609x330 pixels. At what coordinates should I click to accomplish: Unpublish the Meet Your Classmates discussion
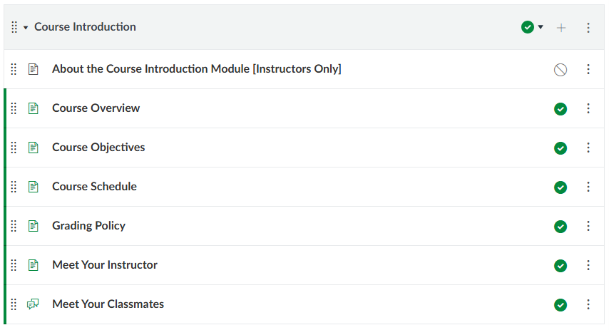(x=561, y=304)
